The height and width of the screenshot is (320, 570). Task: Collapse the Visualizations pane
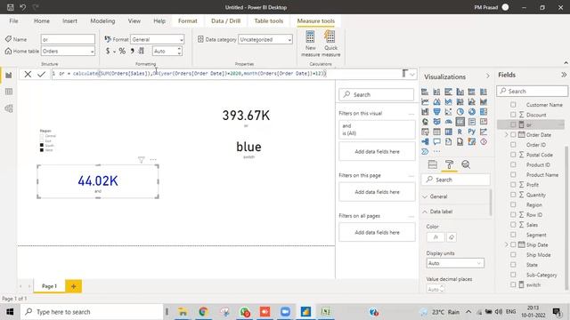(488, 76)
